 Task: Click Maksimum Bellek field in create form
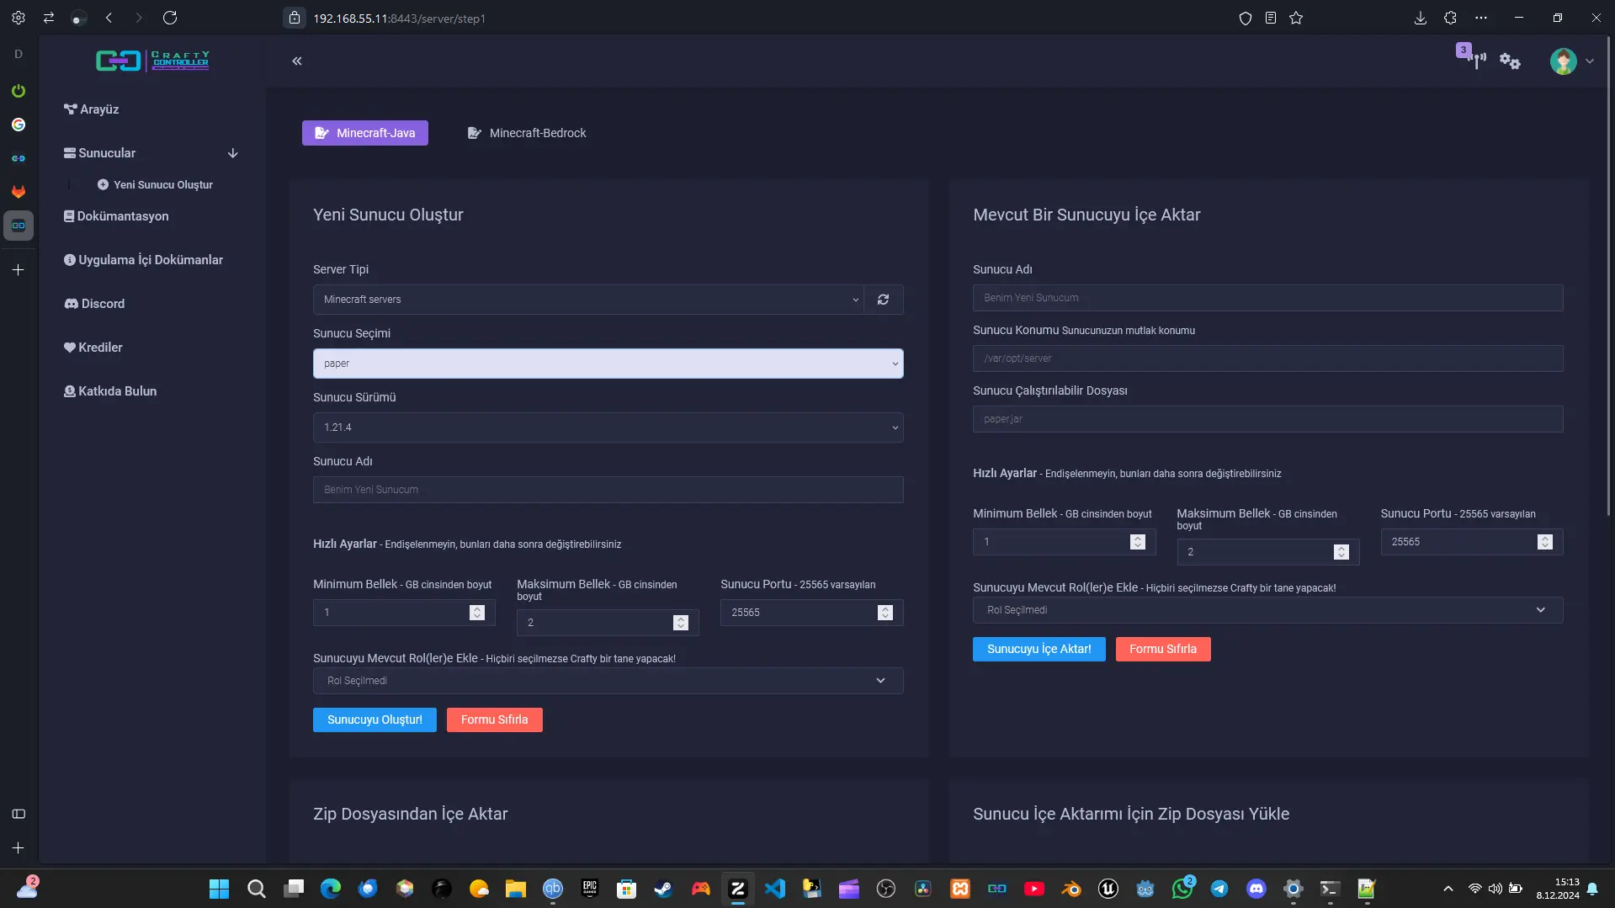(608, 623)
